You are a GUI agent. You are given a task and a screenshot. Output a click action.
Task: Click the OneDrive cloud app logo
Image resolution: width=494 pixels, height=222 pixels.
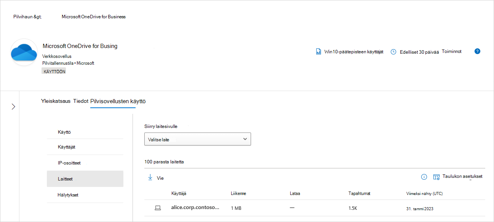(24, 52)
